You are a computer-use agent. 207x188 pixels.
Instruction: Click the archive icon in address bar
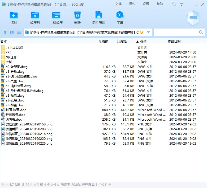pyautogui.click(x=27, y=32)
